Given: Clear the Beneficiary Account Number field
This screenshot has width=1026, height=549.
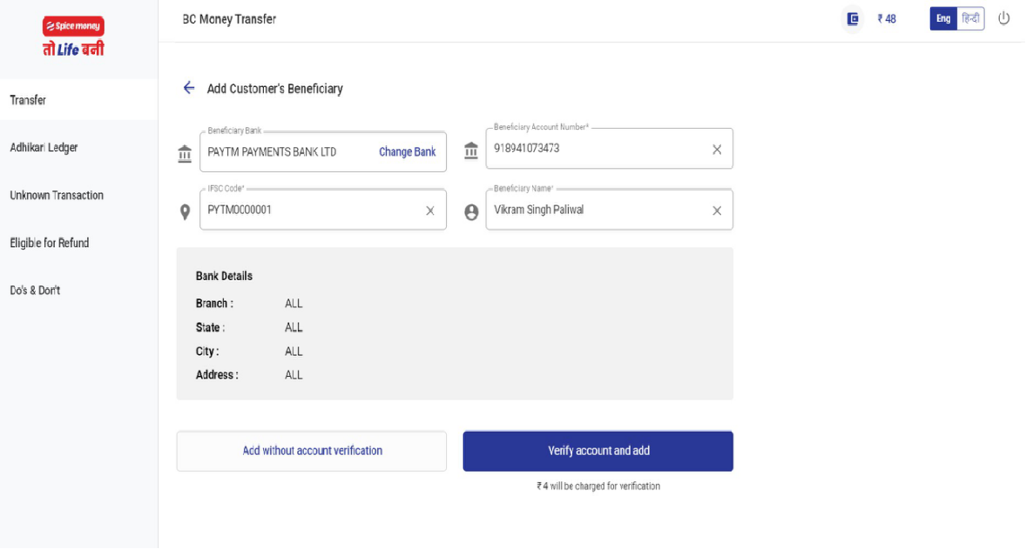Looking at the screenshot, I should (x=717, y=150).
